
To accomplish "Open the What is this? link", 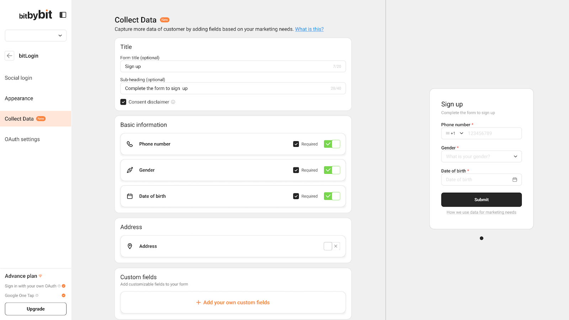I will pos(309,29).
